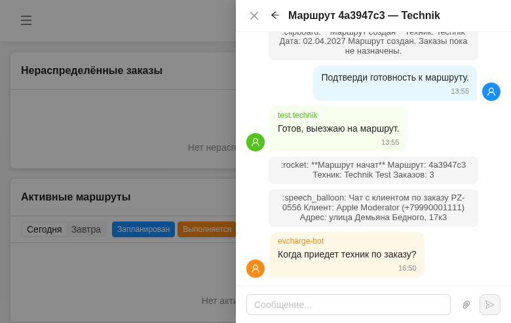
Task: Click the evcharge-bot sender name
Action: (301, 241)
